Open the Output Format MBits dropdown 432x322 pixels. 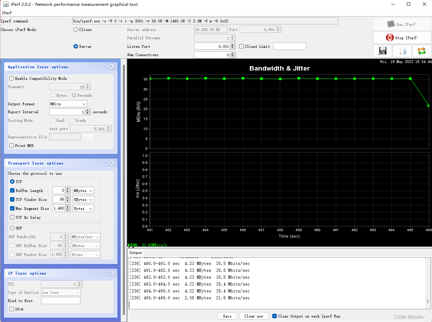(68, 104)
